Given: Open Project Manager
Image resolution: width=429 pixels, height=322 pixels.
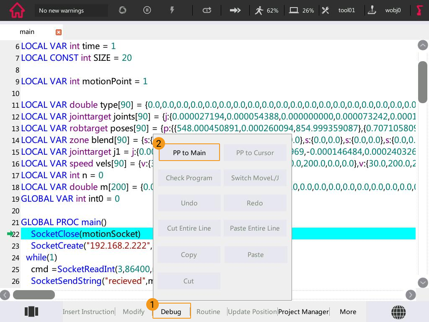Looking at the screenshot, I should 303,312.
